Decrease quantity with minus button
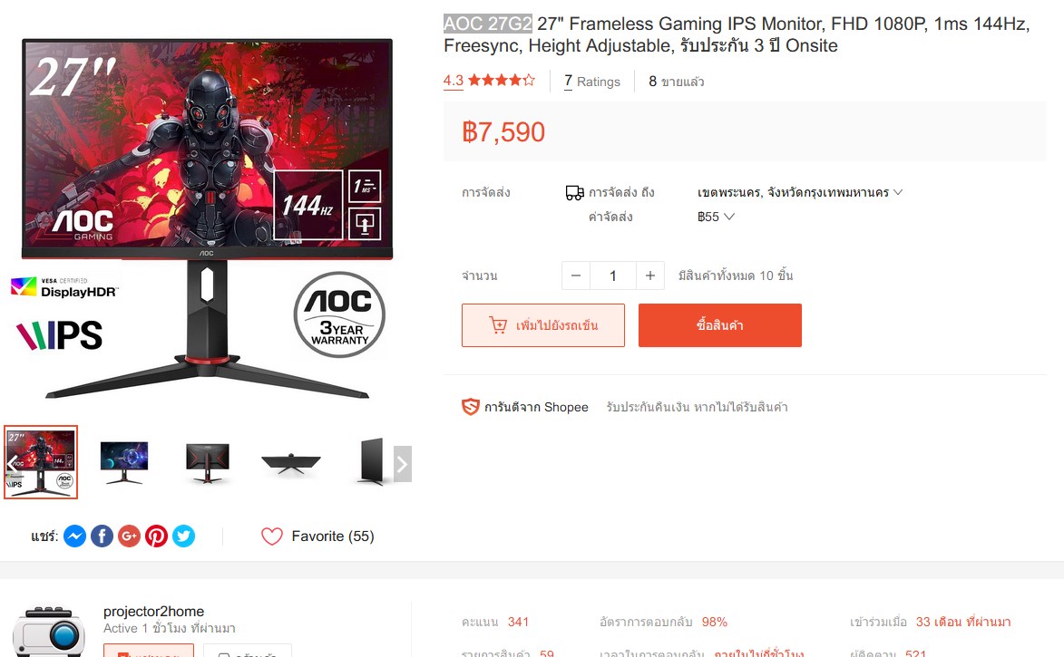Image resolution: width=1064 pixels, height=657 pixels. [576, 275]
